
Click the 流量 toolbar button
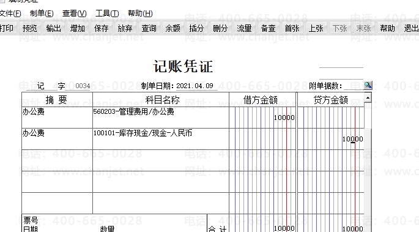244,28
